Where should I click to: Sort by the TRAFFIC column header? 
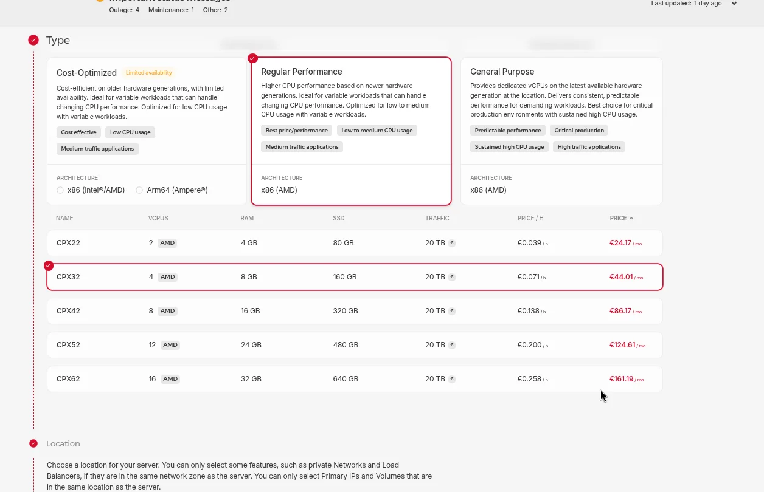point(437,218)
